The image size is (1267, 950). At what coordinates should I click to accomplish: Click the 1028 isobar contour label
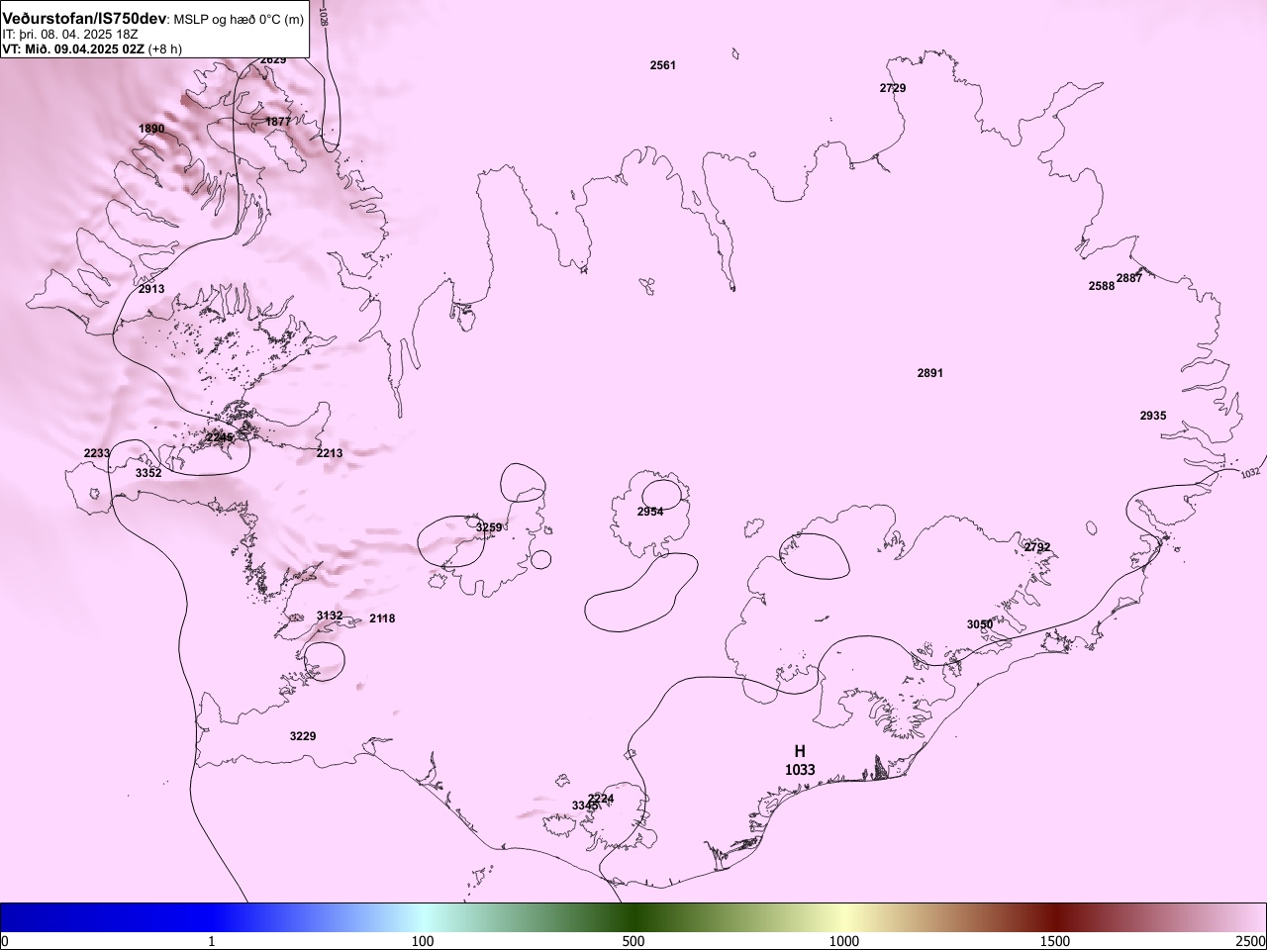tap(326, 15)
